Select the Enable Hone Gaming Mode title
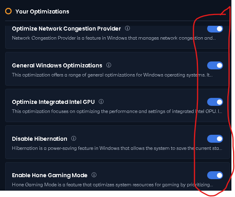Screen dimensions: 235x197 (50, 175)
